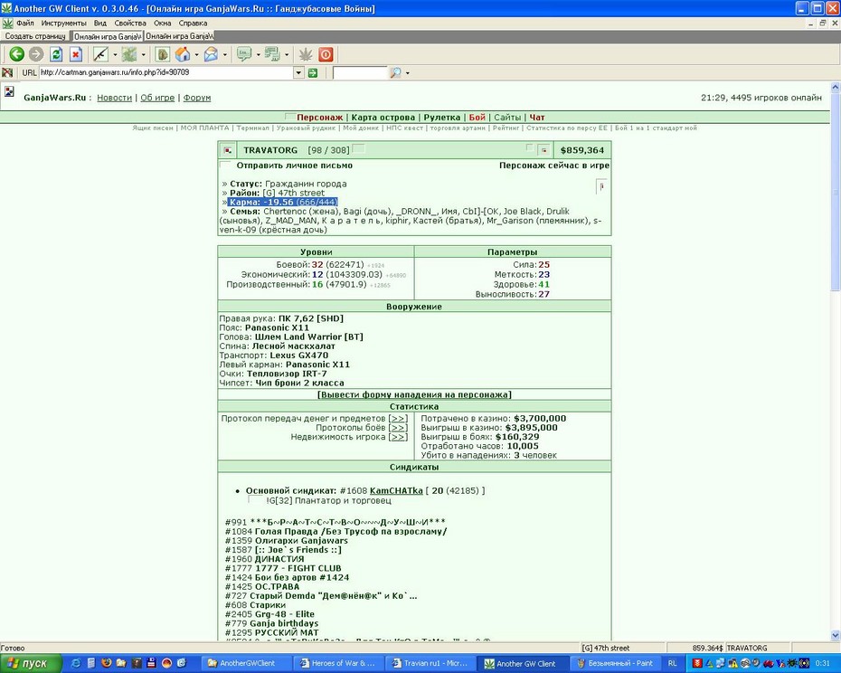Click the empty search input field

(359, 73)
